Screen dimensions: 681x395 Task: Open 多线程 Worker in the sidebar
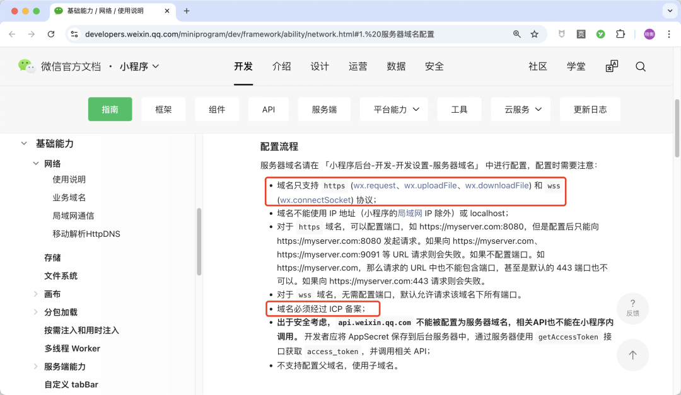click(72, 348)
